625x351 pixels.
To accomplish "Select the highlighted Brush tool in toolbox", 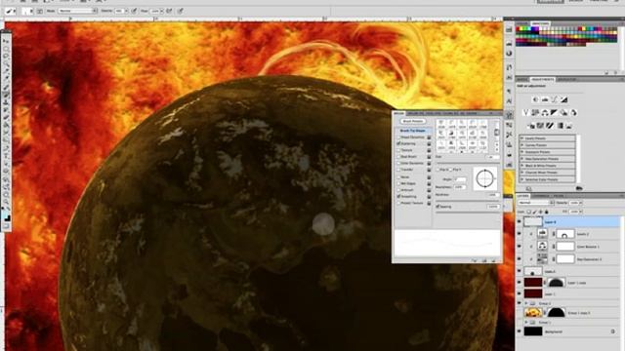I will [x=7, y=95].
